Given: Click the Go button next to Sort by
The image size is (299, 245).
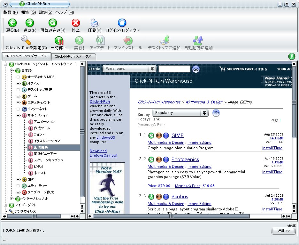Looking at the screenshot, I should tap(216, 113).
